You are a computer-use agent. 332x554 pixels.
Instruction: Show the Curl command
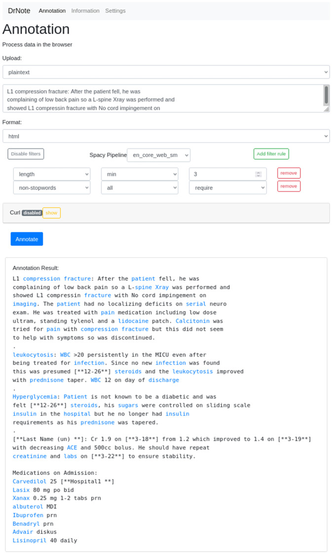(51, 213)
